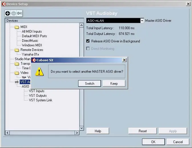The image size is (192, 148).
Task: Select DirectMusic in the device list
Action: (x=30, y=41)
